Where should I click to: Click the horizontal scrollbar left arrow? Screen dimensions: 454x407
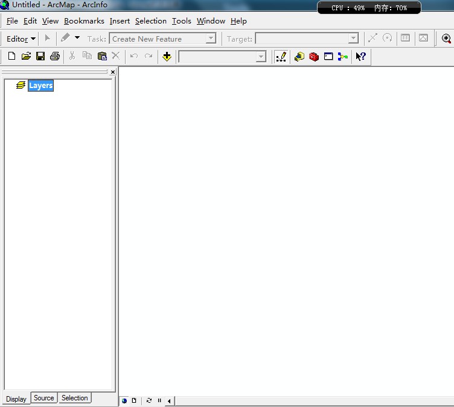(169, 401)
